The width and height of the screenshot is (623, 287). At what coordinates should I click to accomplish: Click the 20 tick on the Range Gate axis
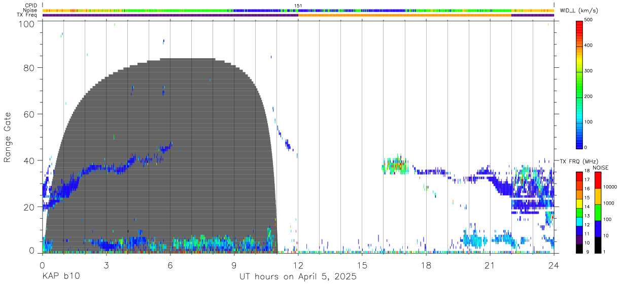pos(29,207)
